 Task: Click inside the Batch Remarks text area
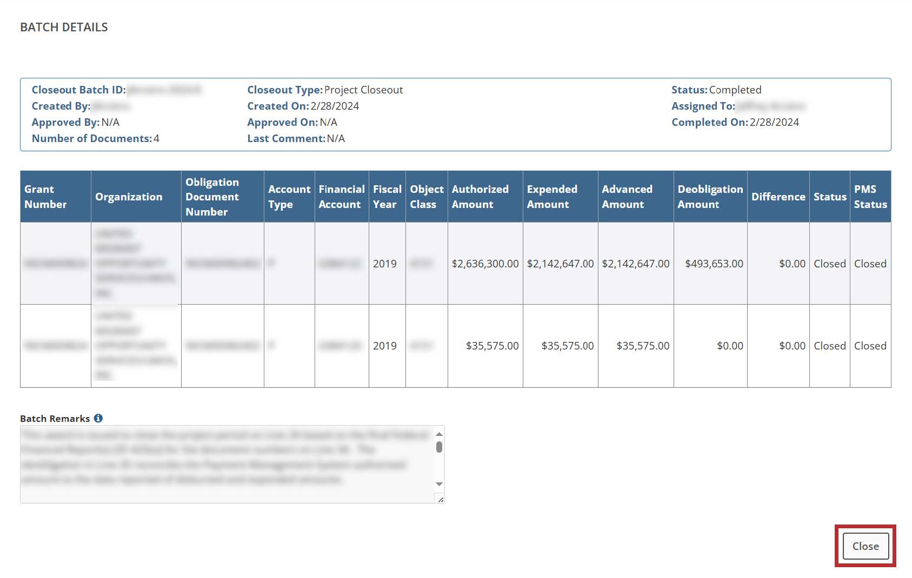point(227,463)
